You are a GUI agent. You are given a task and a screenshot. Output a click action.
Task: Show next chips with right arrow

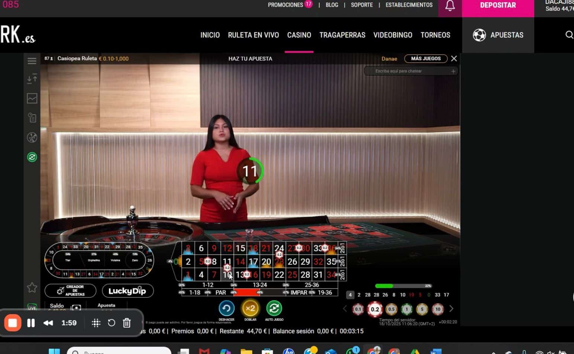point(451,309)
